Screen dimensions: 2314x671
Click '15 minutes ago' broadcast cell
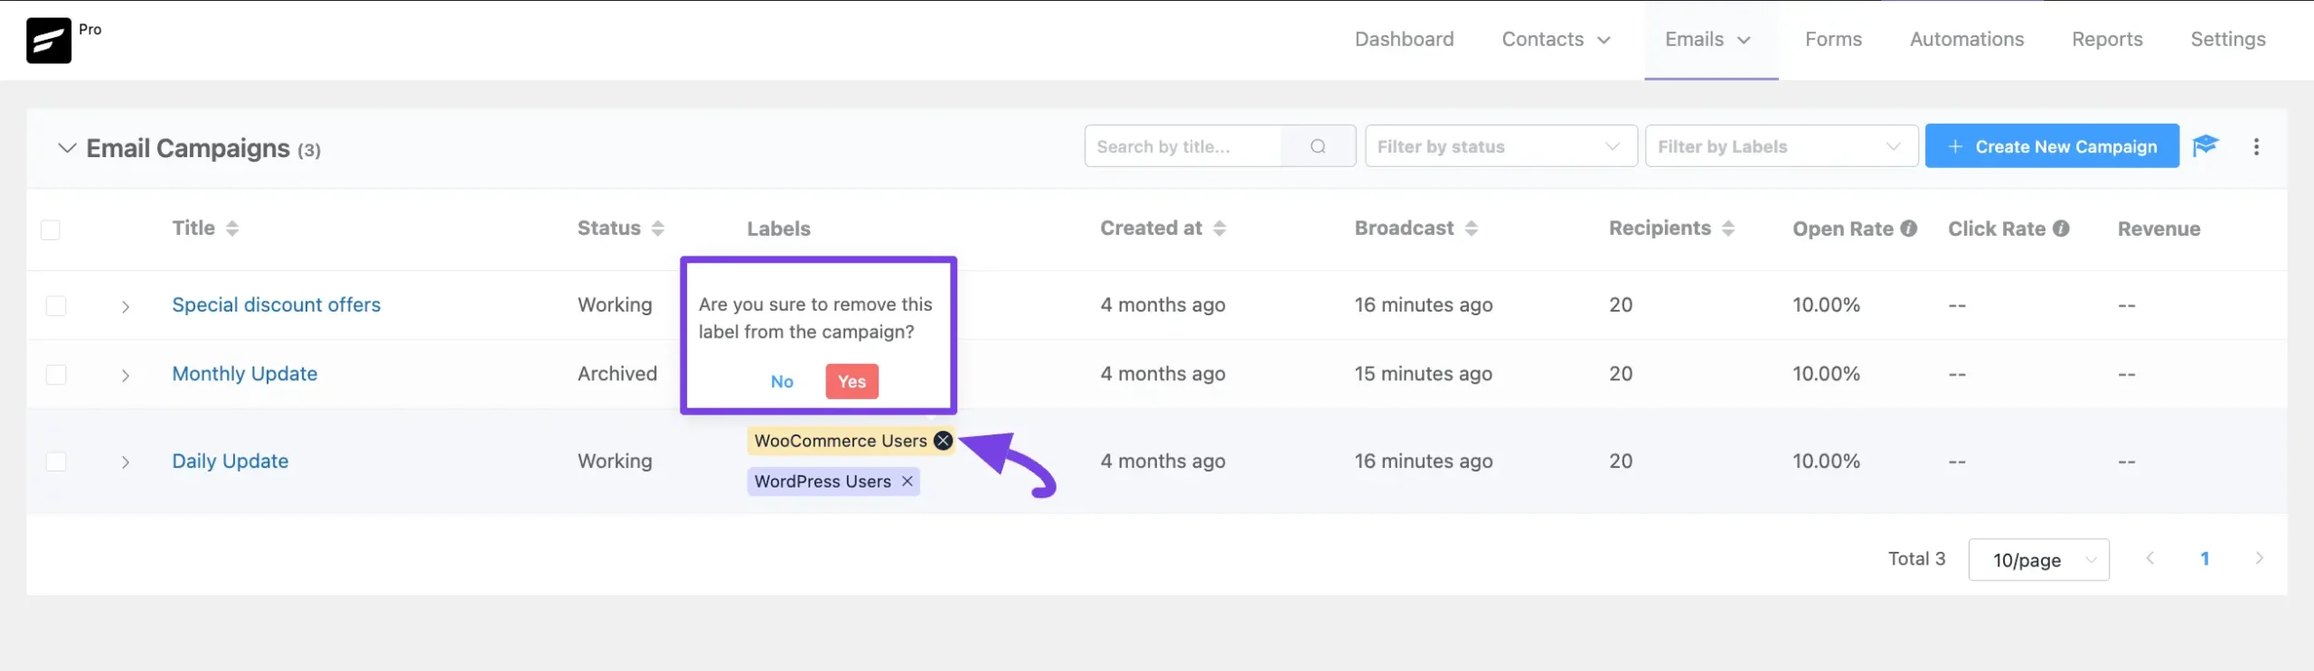tap(1423, 374)
